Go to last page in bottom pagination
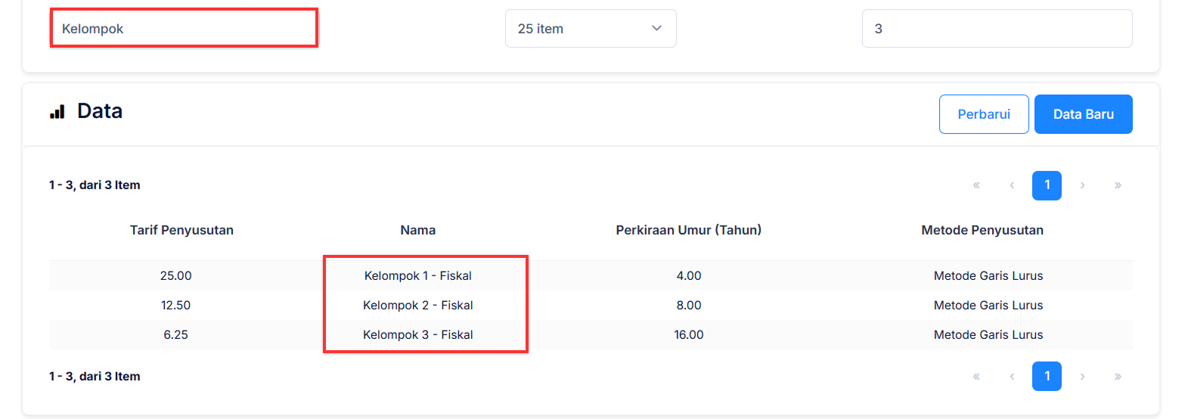Image resolution: width=1188 pixels, height=419 pixels. click(x=1118, y=377)
